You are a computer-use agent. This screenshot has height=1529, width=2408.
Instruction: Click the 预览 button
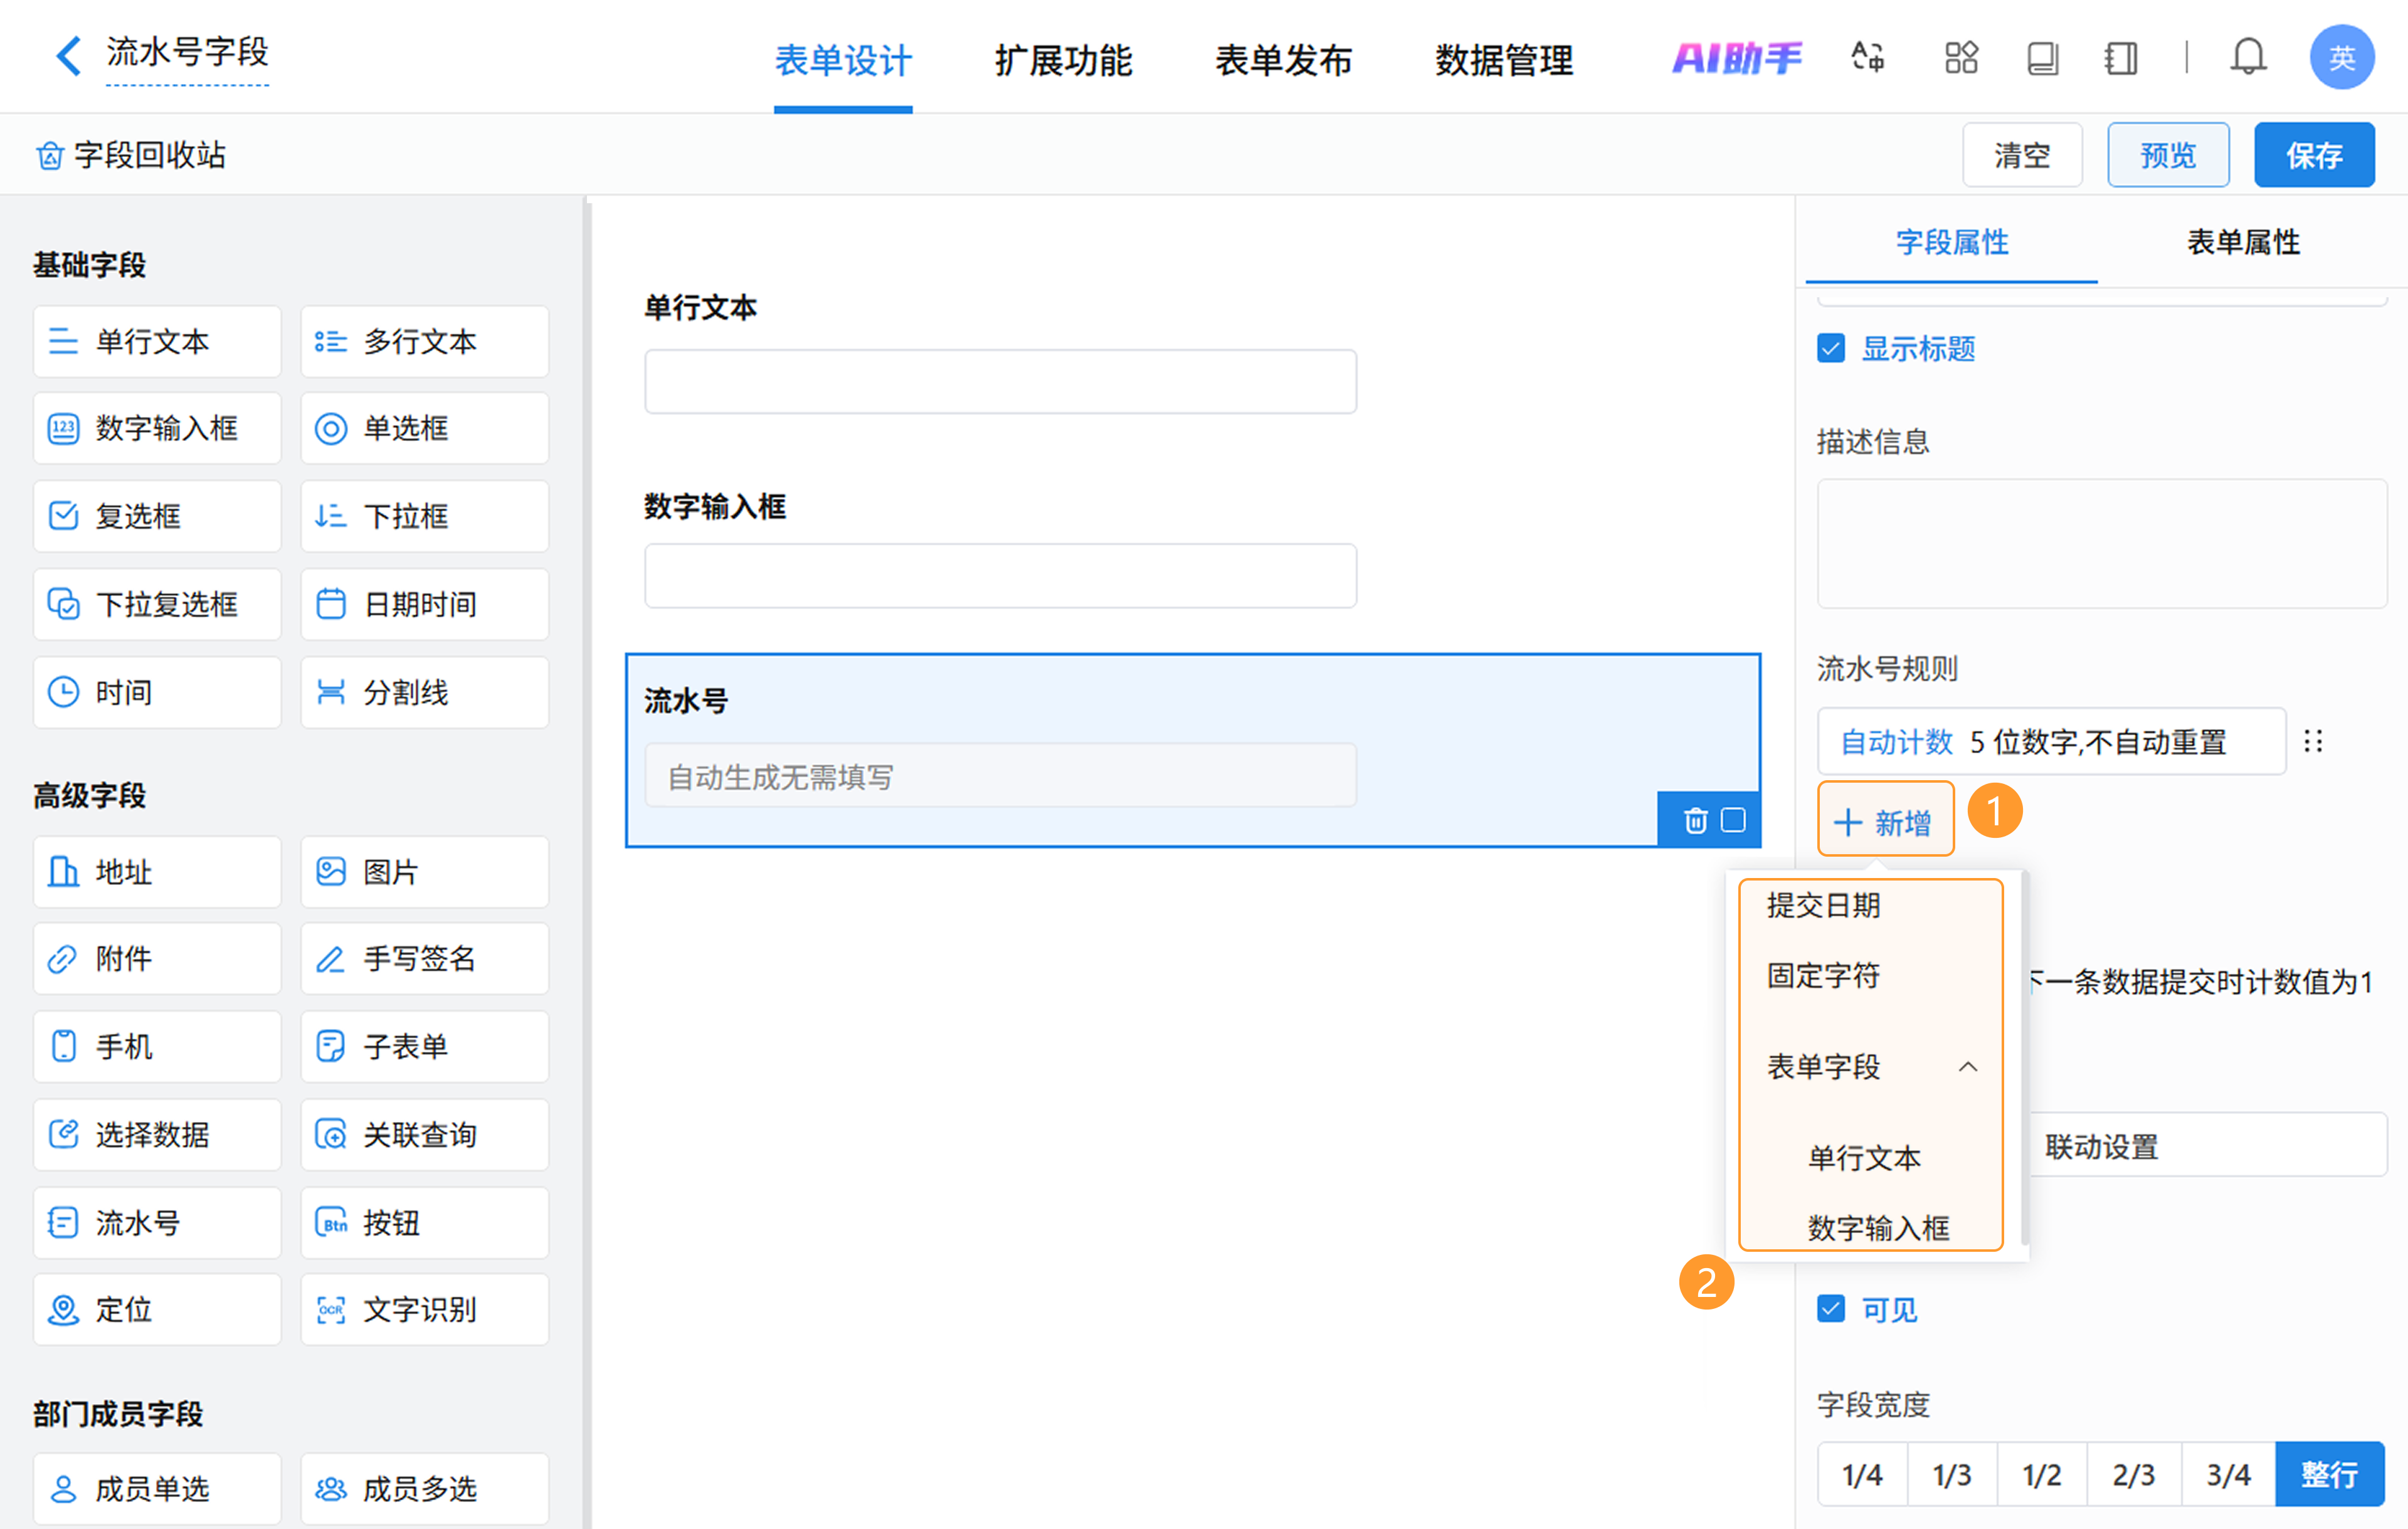pos(2167,155)
